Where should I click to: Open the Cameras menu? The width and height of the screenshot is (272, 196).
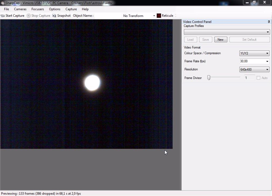tap(20, 9)
